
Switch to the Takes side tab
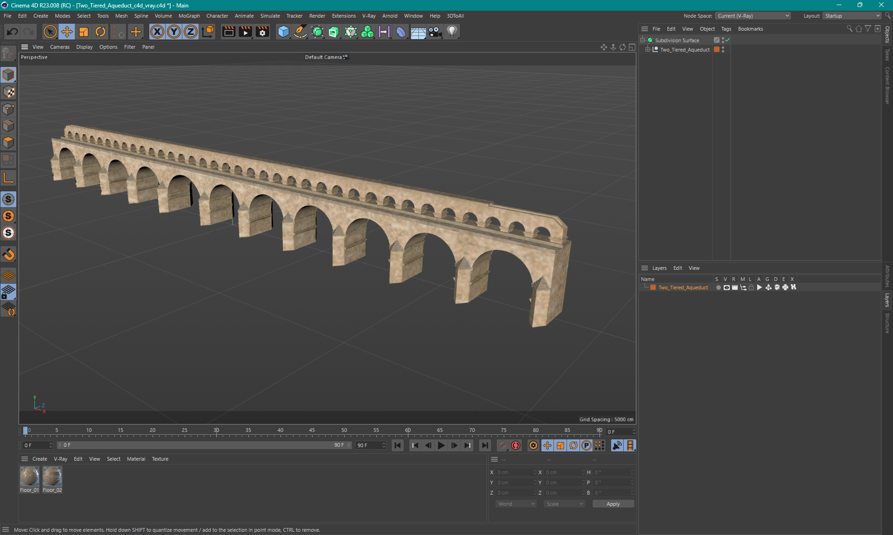pos(887,55)
